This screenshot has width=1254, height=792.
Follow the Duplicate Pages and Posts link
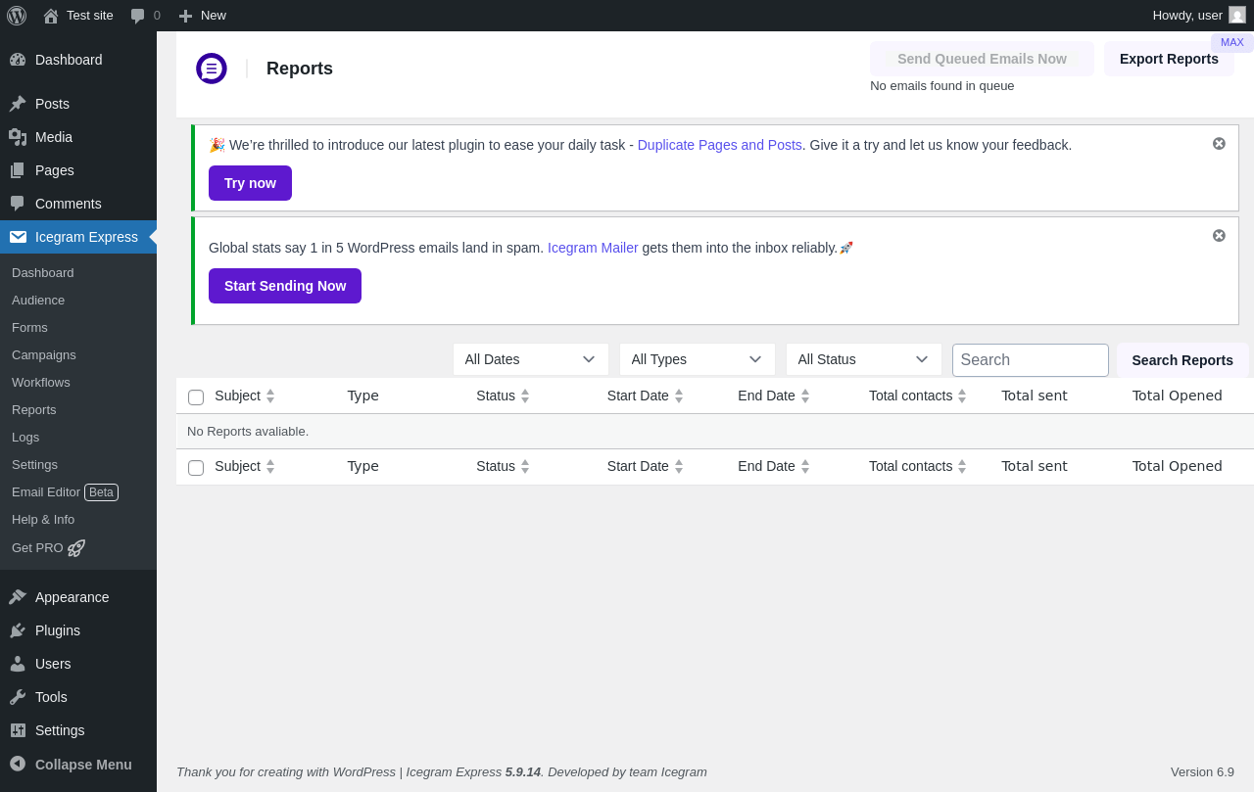(719, 145)
